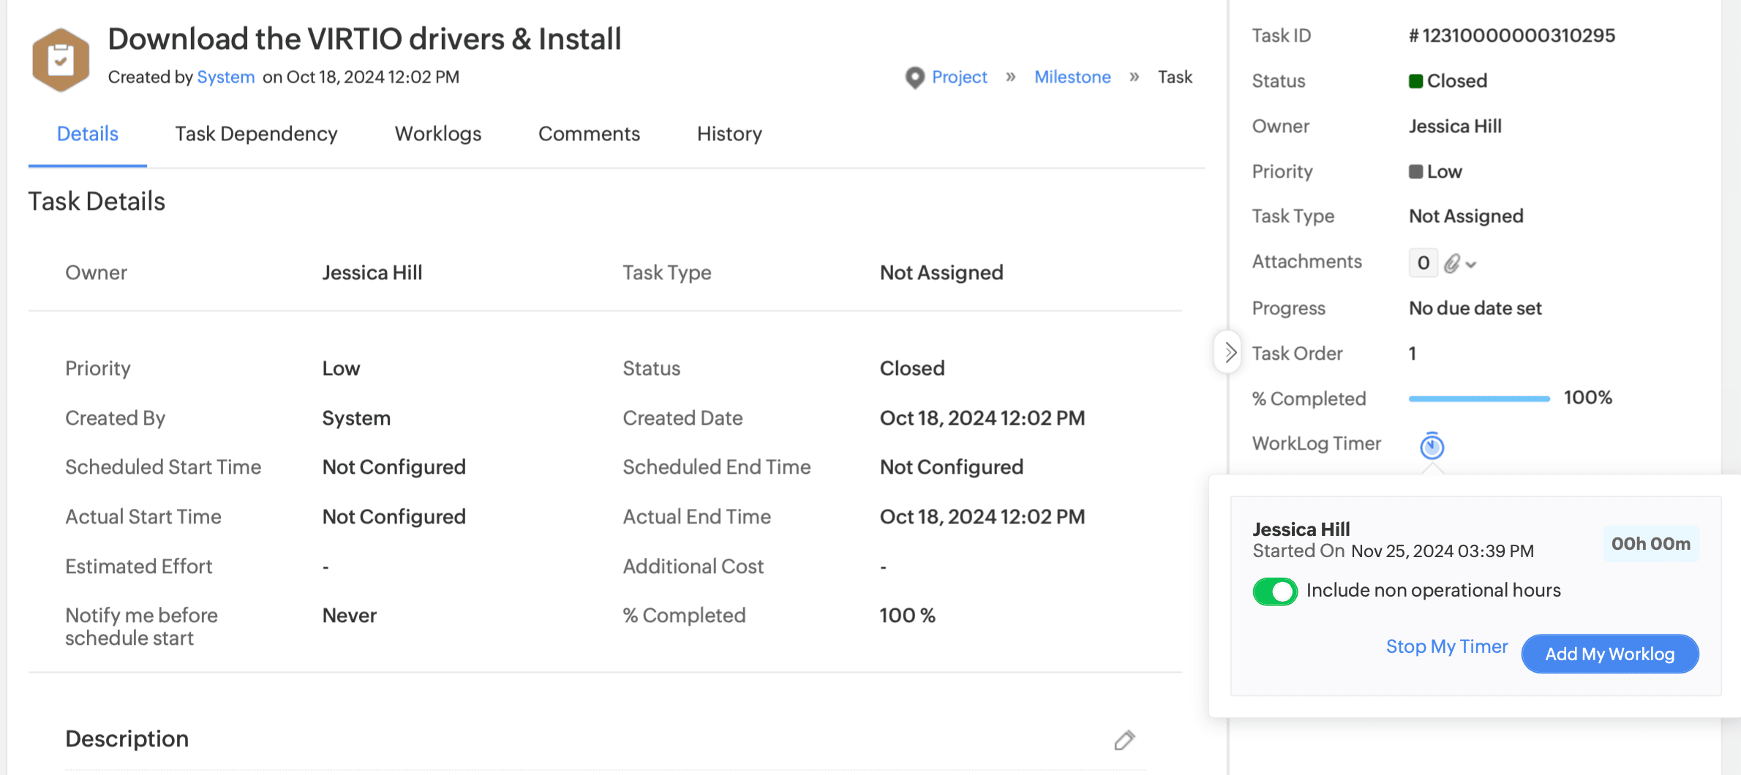Click the Stop My Timer link
Screen dimensions: 1741x775
click(x=1446, y=646)
